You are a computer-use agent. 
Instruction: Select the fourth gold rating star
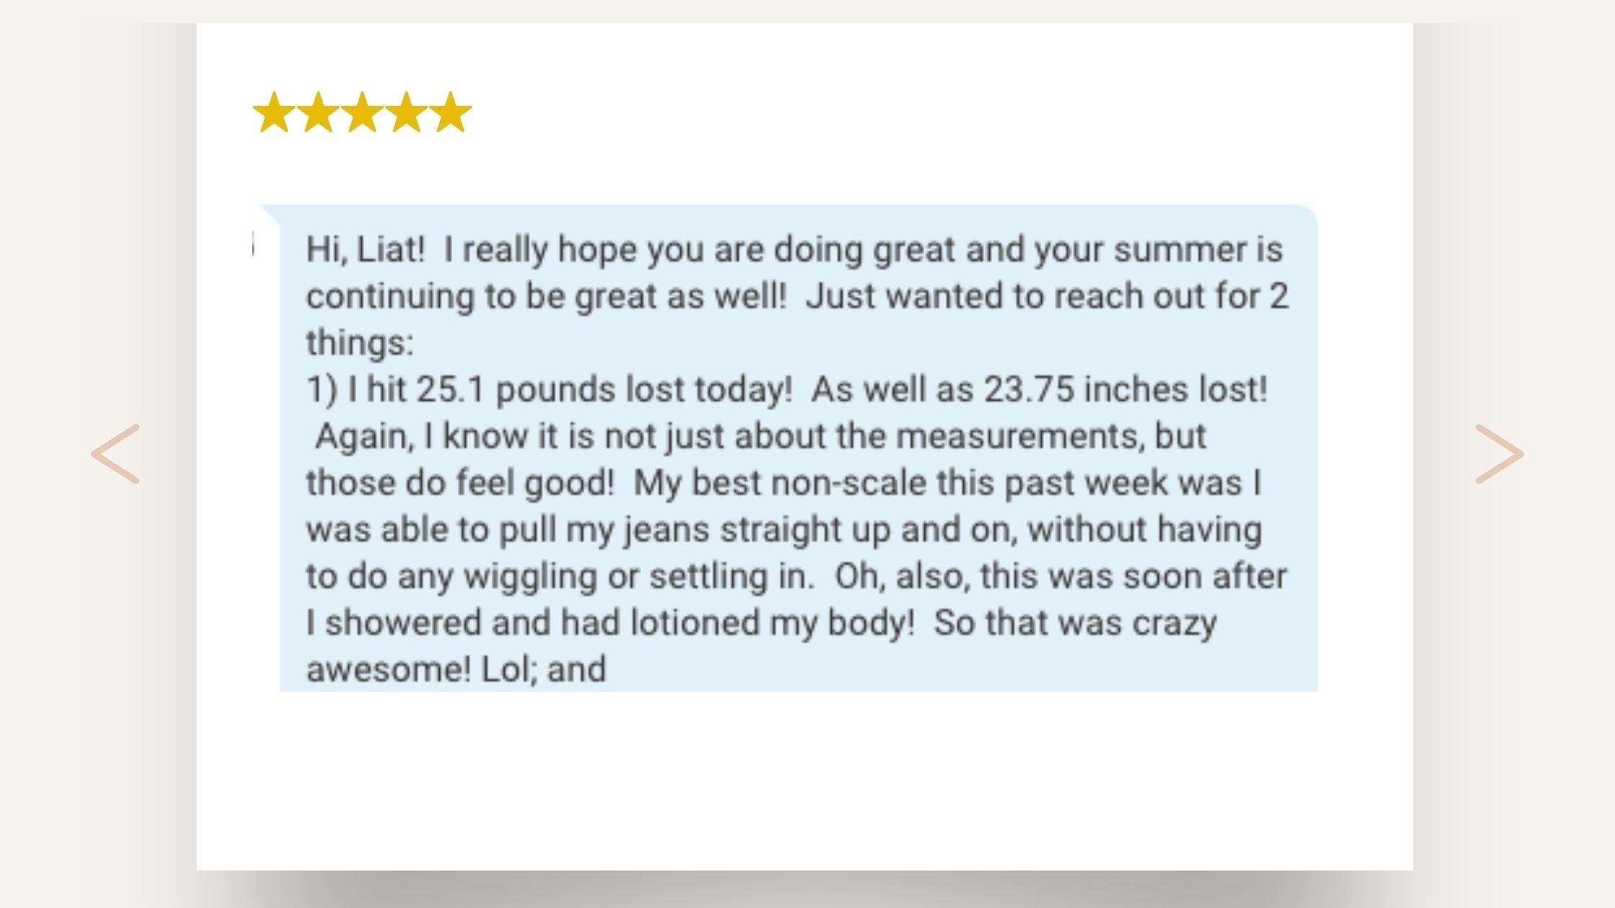(407, 113)
